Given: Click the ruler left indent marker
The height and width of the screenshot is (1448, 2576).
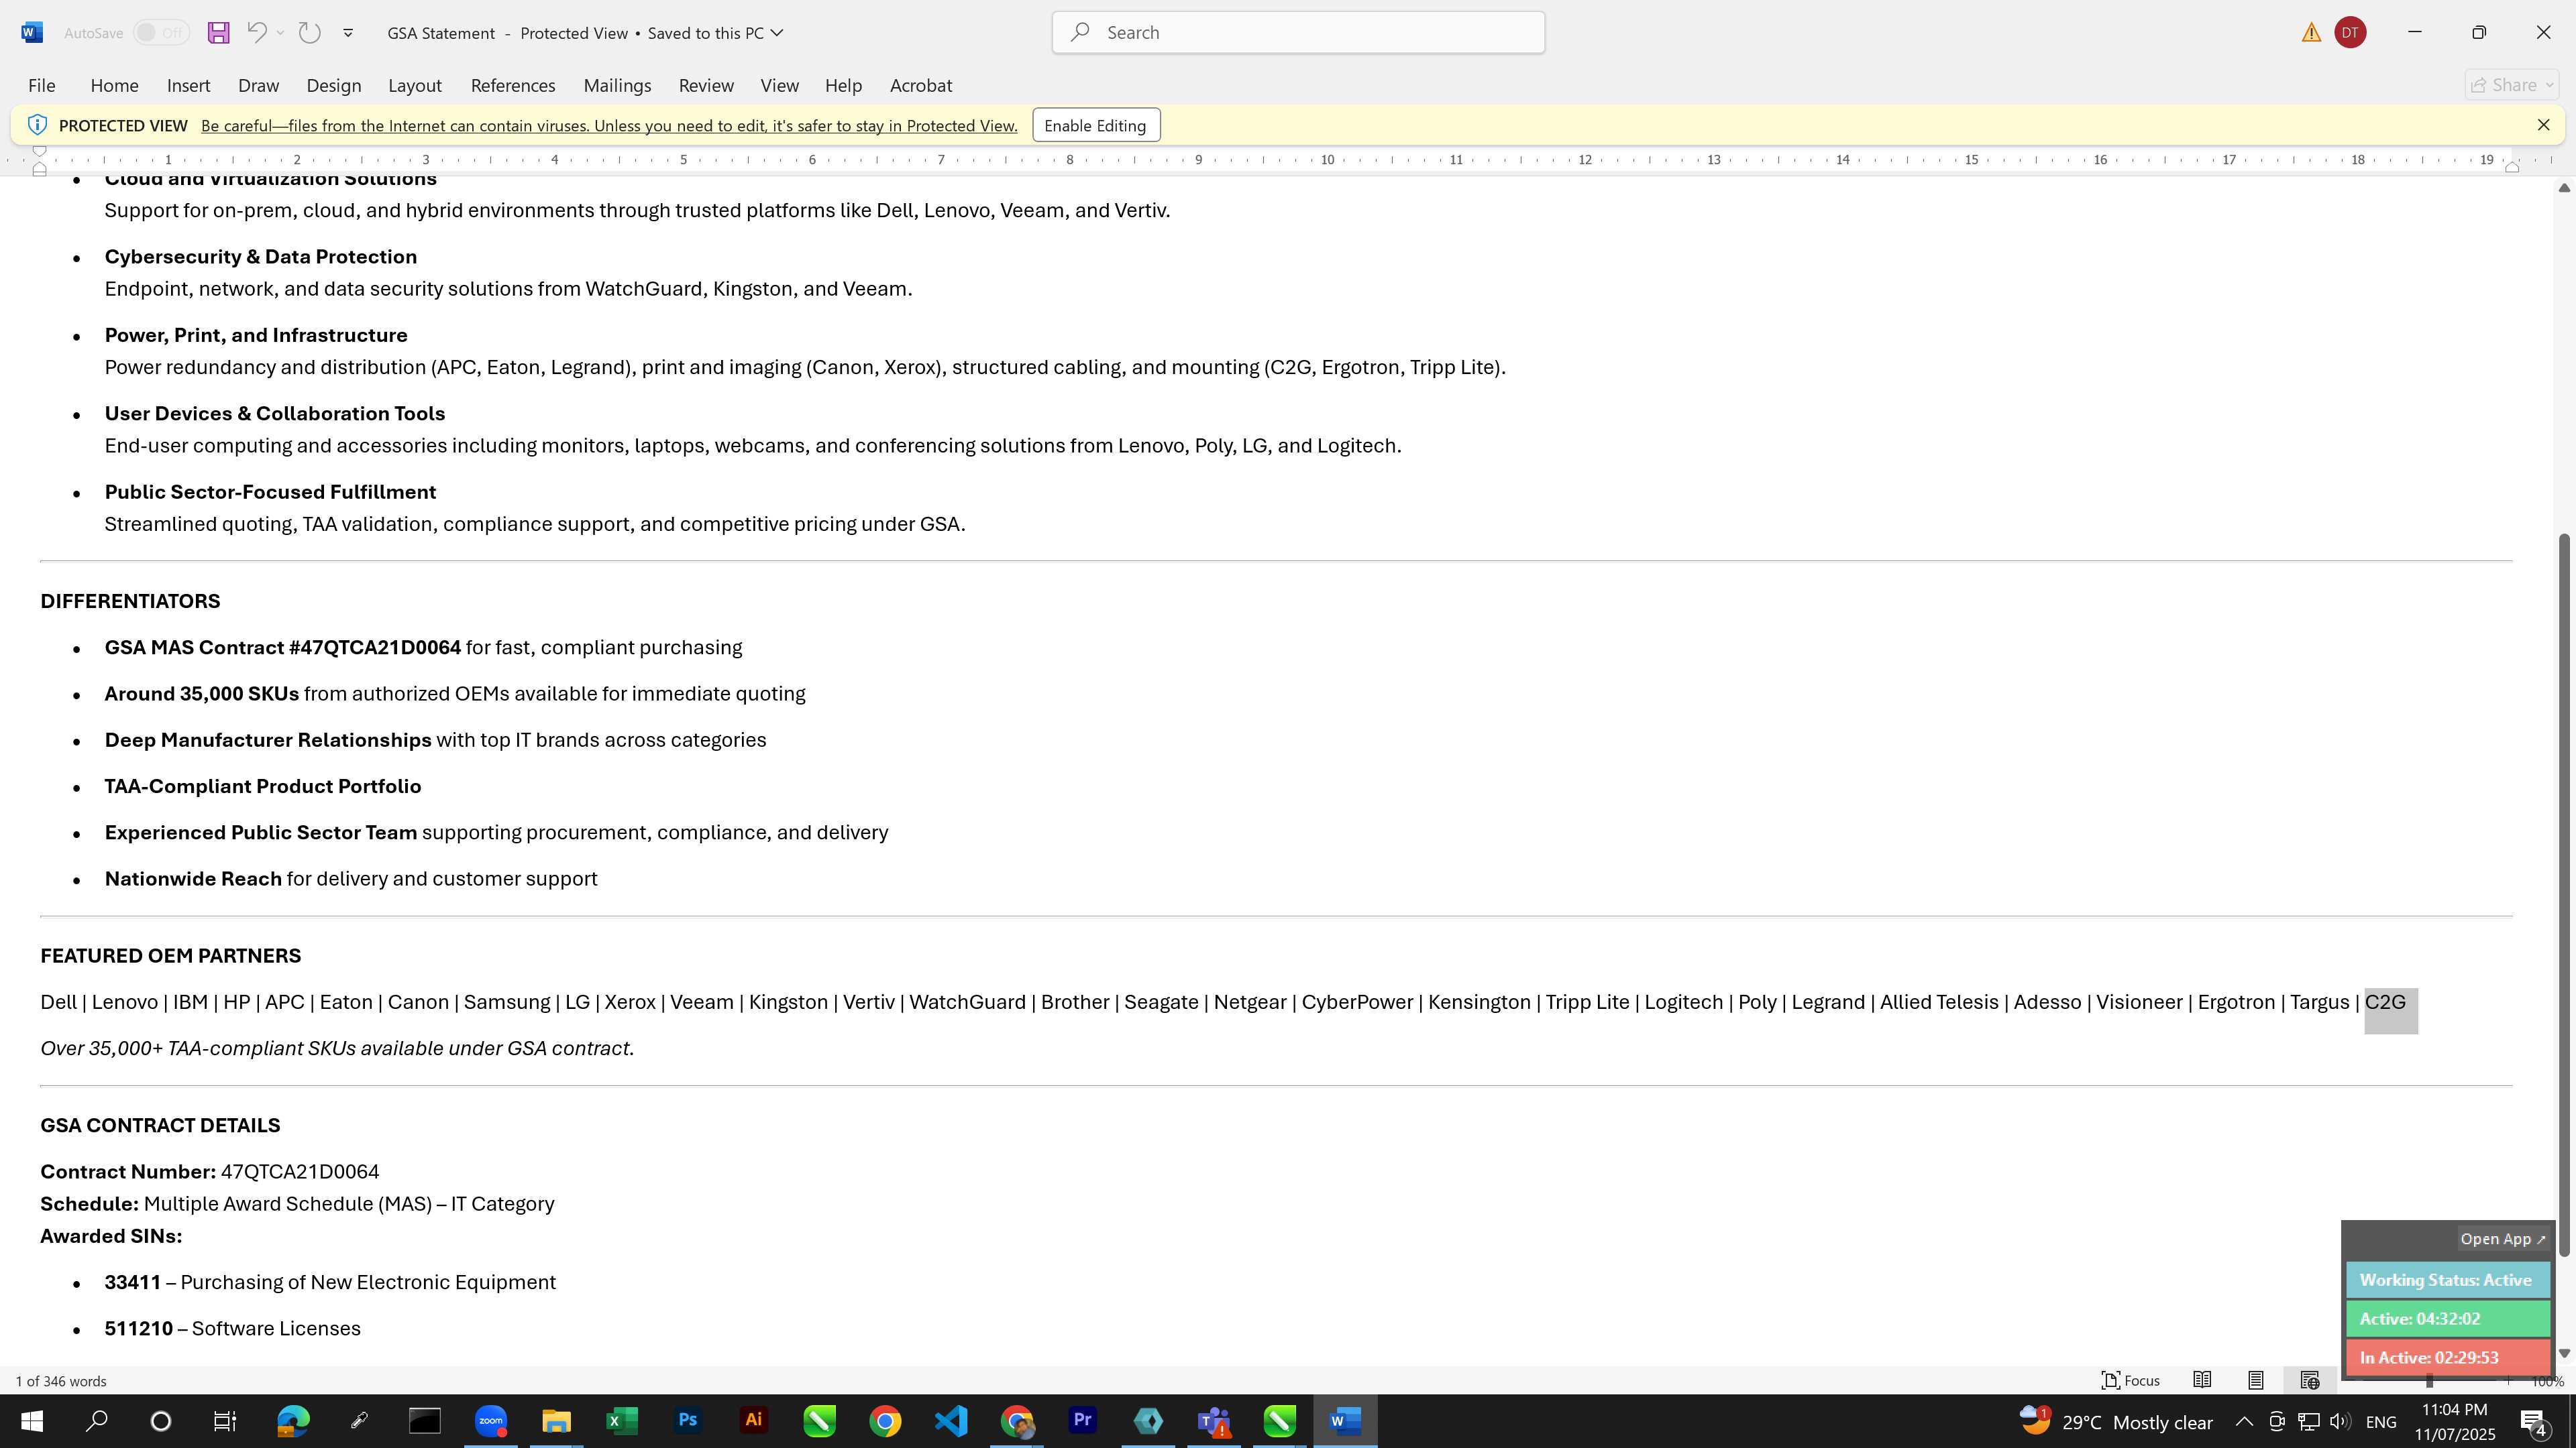Looking at the screenshot, I should pyautogui.click(x=40, y=168).
